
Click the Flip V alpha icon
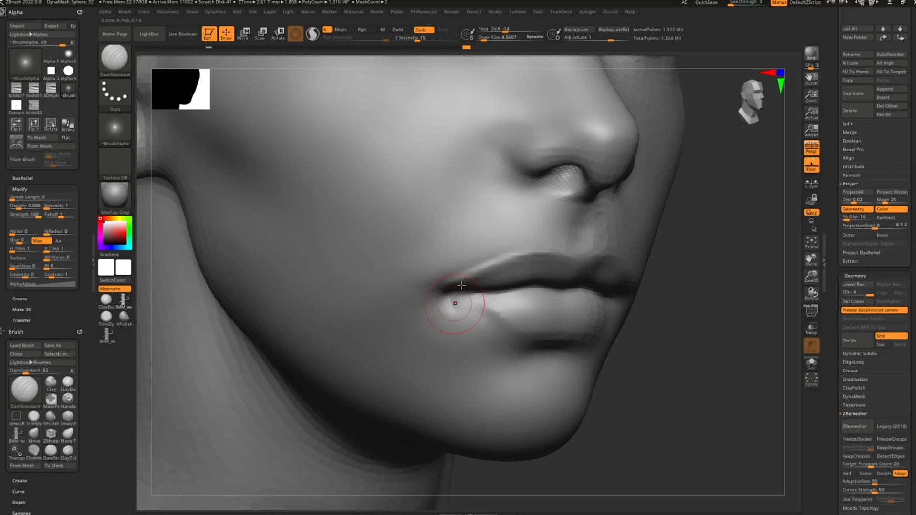(33, 124)
